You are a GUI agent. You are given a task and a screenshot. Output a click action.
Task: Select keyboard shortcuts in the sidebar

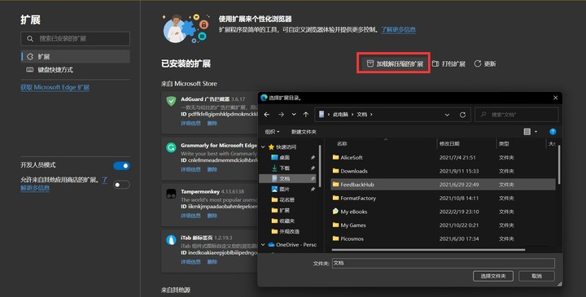pos(75,70)
